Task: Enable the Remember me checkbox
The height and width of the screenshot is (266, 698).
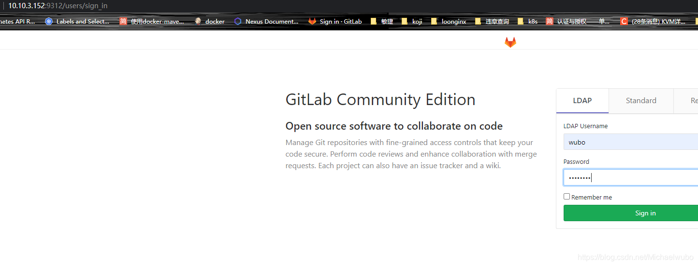Action: pyautogui.click(x=567, y=196)
